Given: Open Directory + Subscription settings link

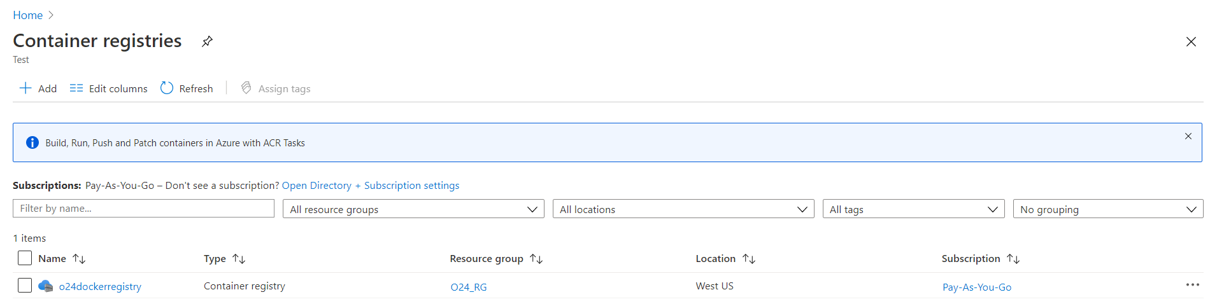Looking at the screenshot, I should pos(370,186).
